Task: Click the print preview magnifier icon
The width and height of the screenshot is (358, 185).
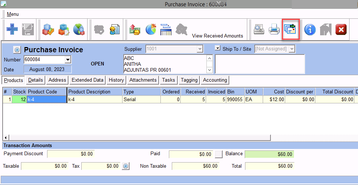Action: [259, 29]
